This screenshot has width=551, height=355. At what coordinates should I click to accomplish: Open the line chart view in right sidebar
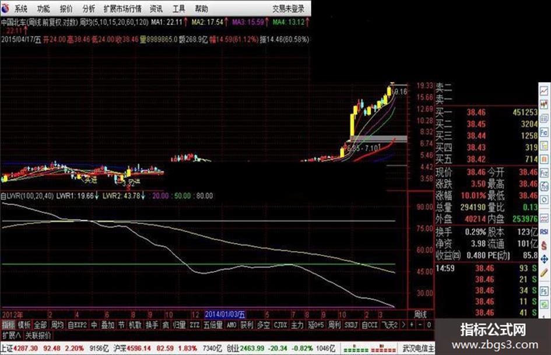(x=545, y=91)
